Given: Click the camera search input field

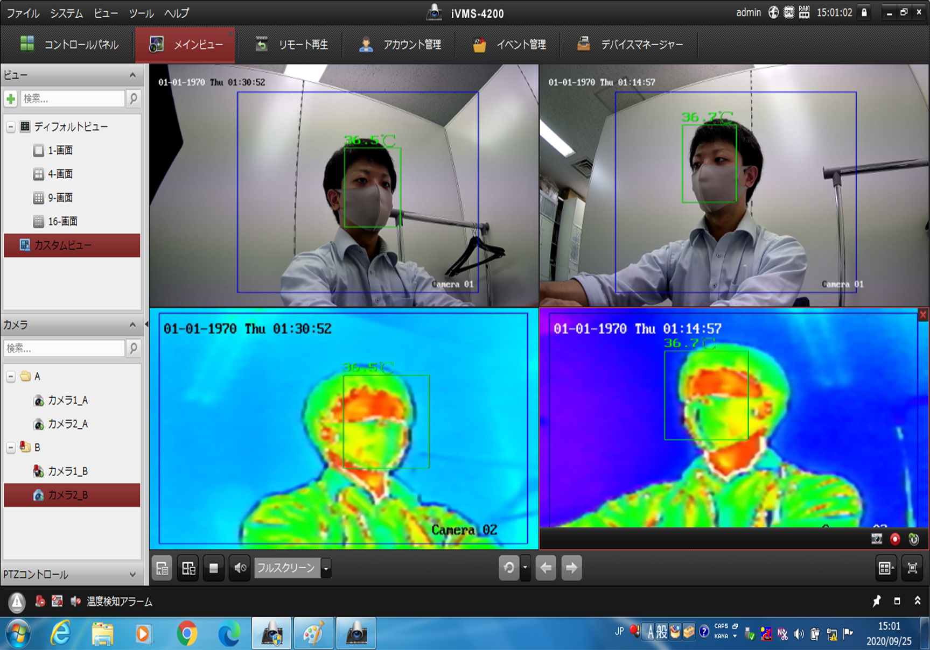Looking at the screenshot, I should pyautogui.click(x=64, y=348).
